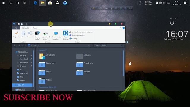Select videos folder in sidebar
This screenshot has width=190, height=107.
pos(21,80)
